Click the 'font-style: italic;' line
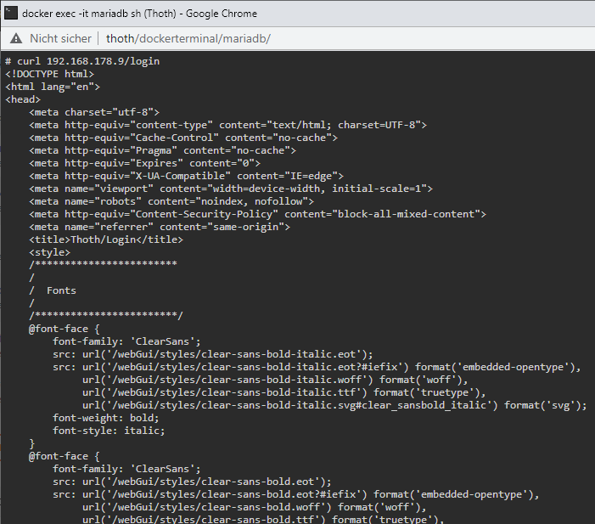Viewport: 595px width, 524px height. click(109, 431)
